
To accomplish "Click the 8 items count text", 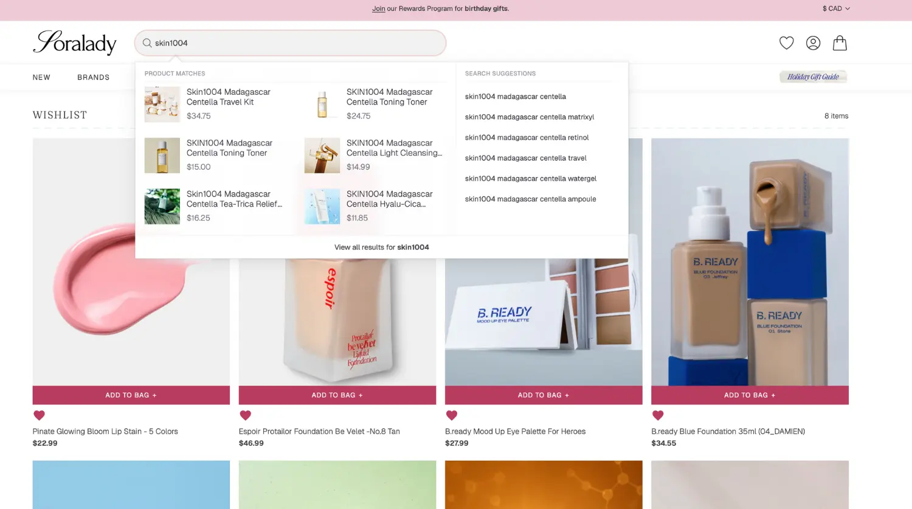I will (x=836, y=116).
